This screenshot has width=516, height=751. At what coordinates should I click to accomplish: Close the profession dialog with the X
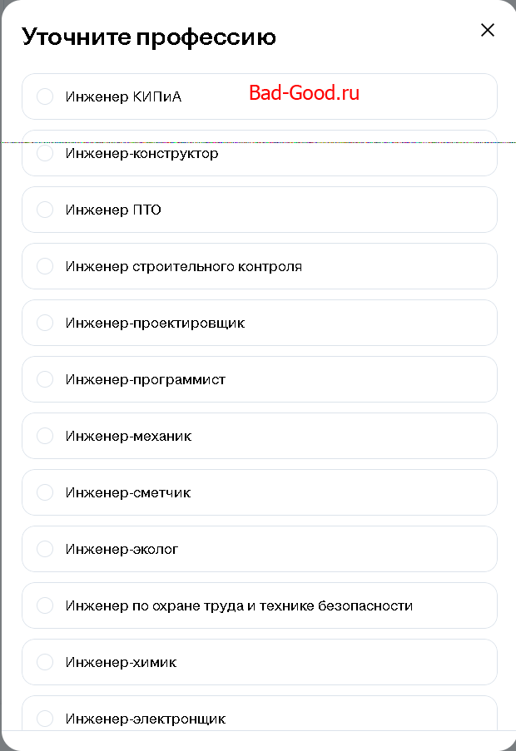click(x=488, y=30)
